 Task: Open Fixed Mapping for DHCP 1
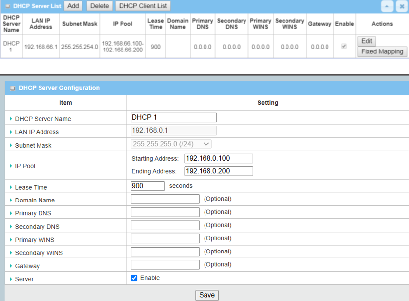tap(381, 51)
